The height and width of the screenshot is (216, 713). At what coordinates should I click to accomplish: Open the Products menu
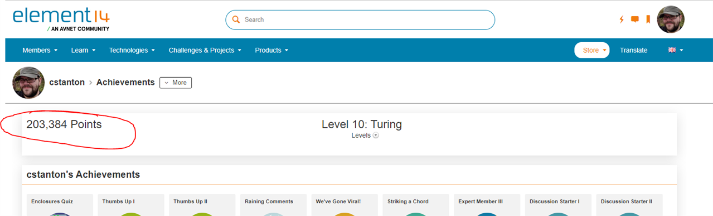[272, 50]
